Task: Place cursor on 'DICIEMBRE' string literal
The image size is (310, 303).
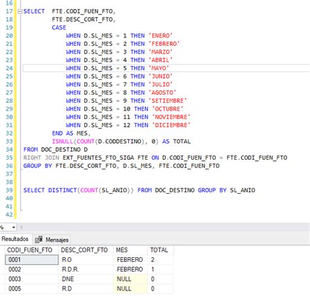Action: [x=171, y=125]
